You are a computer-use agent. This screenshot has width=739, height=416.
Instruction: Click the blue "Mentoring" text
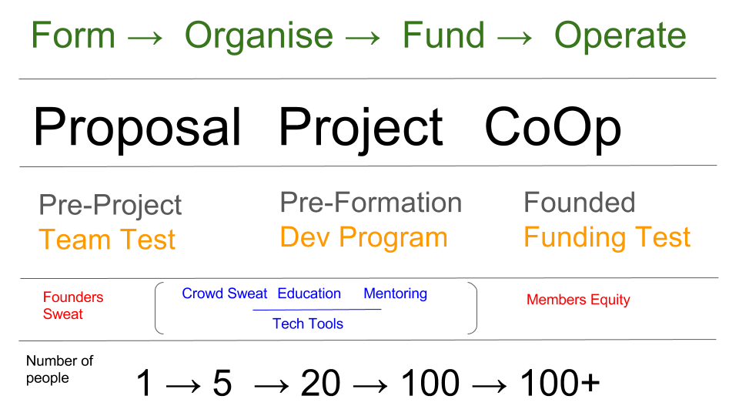[395, 294]
